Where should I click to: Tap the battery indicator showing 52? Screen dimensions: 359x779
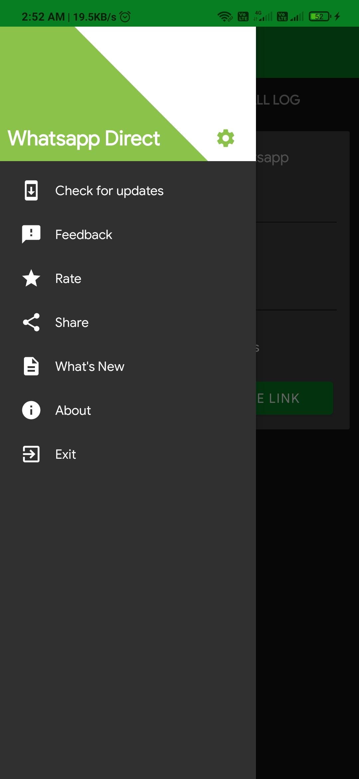320,16
